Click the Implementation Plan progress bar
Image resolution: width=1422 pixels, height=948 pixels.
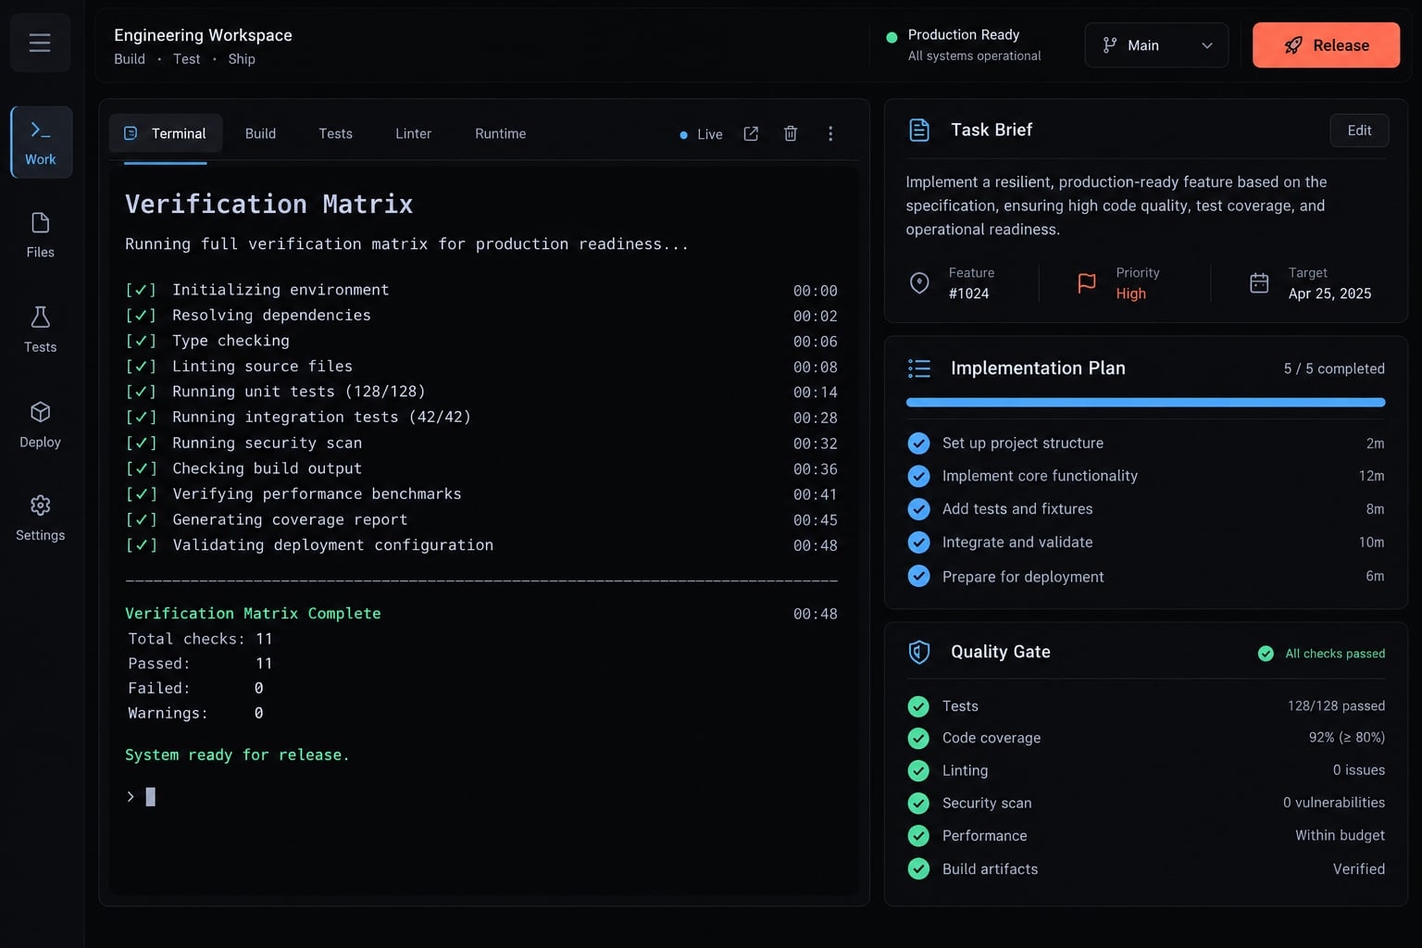click(x=1145, y=403)
